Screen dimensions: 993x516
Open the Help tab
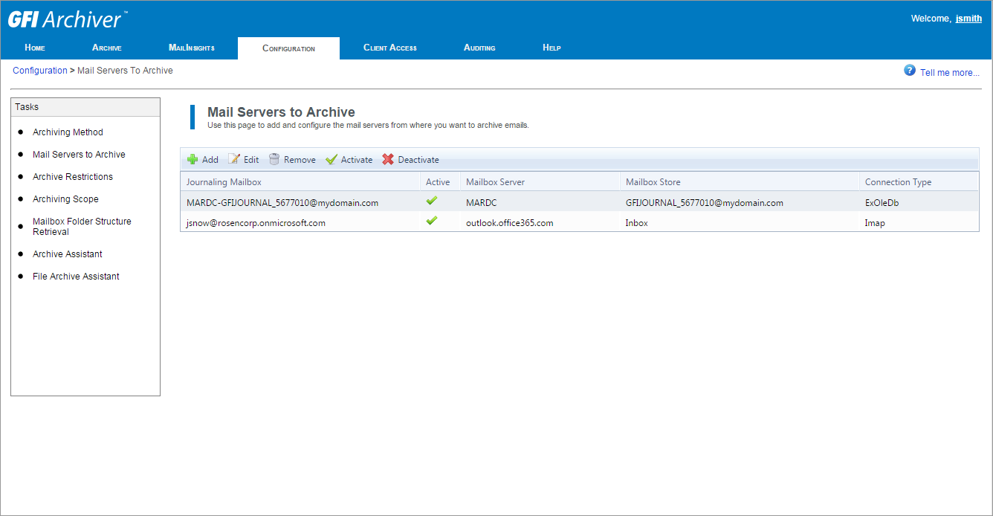tap(552, 48)
